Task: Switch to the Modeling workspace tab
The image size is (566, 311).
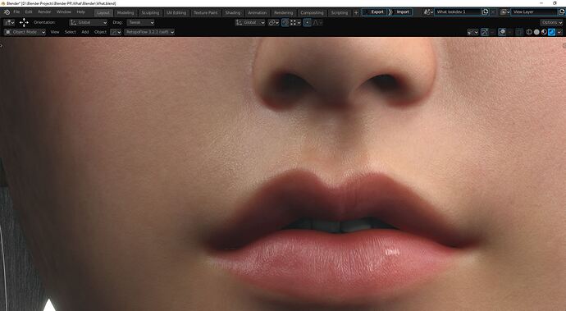Action: [126, 12]
